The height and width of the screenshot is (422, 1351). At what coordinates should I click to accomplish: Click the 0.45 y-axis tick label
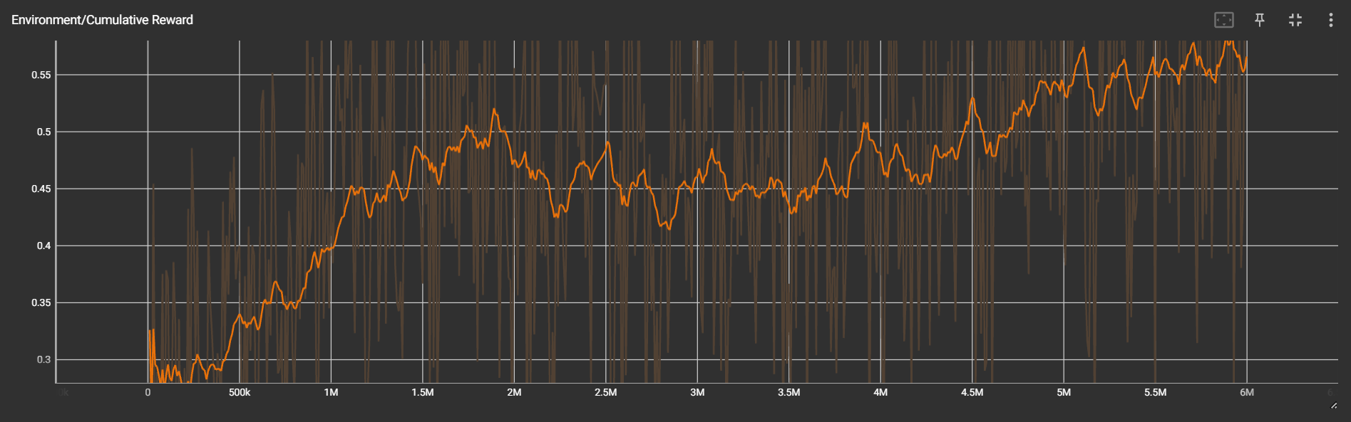(x=41, y=189)
